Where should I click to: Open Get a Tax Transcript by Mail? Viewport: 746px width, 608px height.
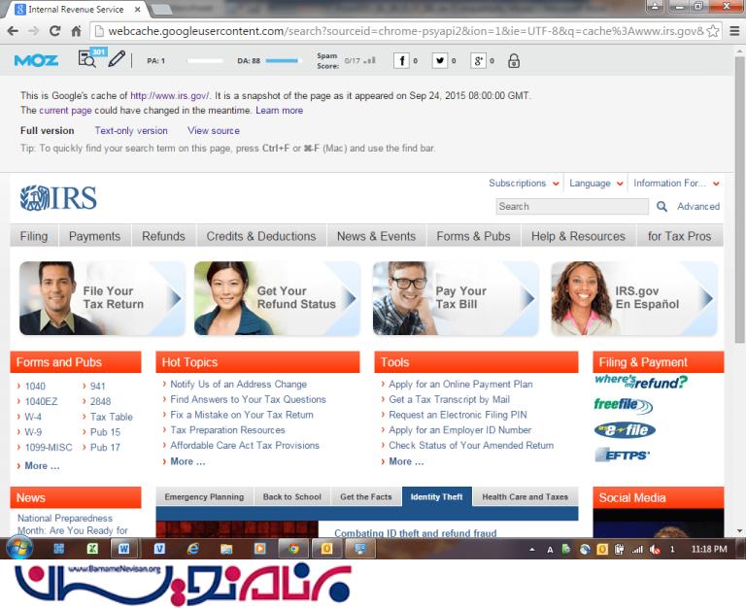(449, 399)
